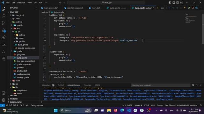The image size is (204, 114).
Task: Toggle the primary side bar layout
Action: click(x=170, y=3)
